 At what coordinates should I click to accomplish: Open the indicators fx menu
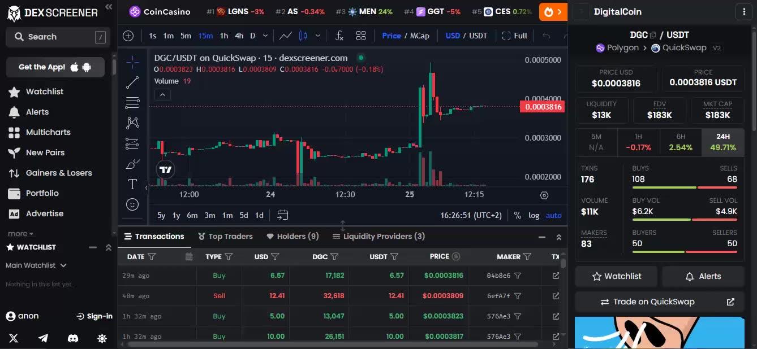click(x=339, y=36)
